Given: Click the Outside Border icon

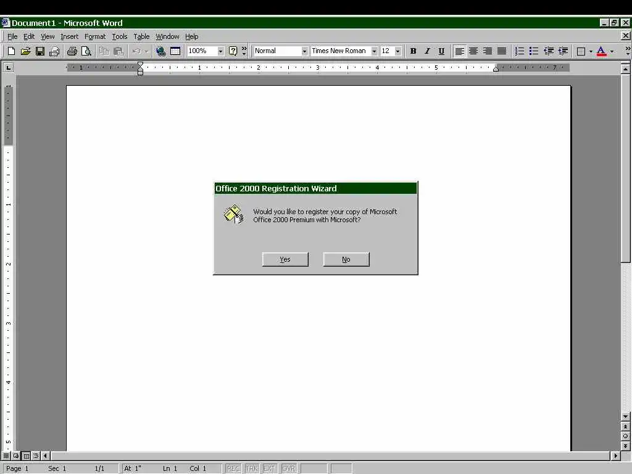Looking at the screenshot, I should pyautogui.click(x=581, y=51).
